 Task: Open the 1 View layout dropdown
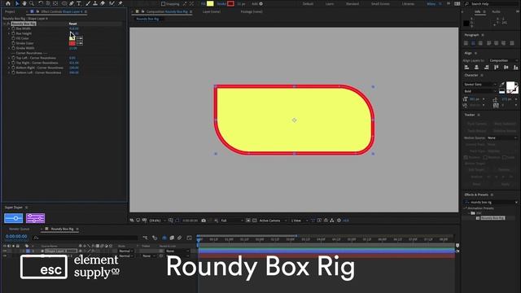pos(300,221)
